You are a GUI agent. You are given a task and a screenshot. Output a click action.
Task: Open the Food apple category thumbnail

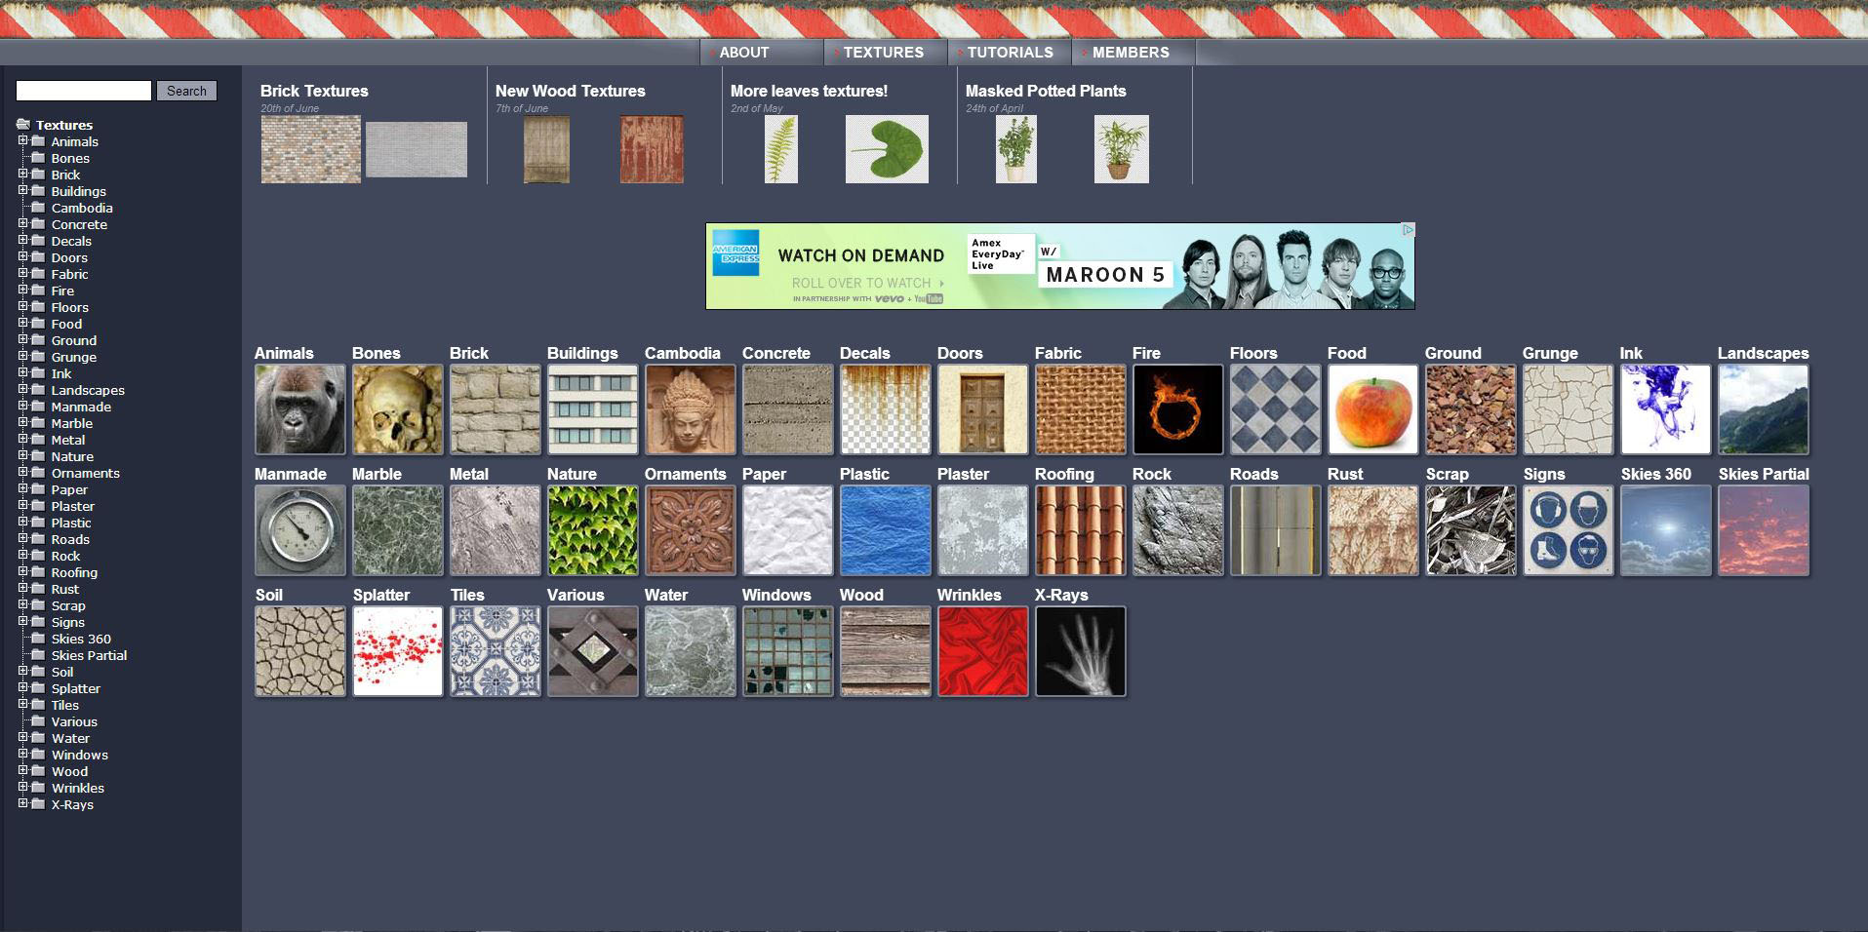(1372, 409)
